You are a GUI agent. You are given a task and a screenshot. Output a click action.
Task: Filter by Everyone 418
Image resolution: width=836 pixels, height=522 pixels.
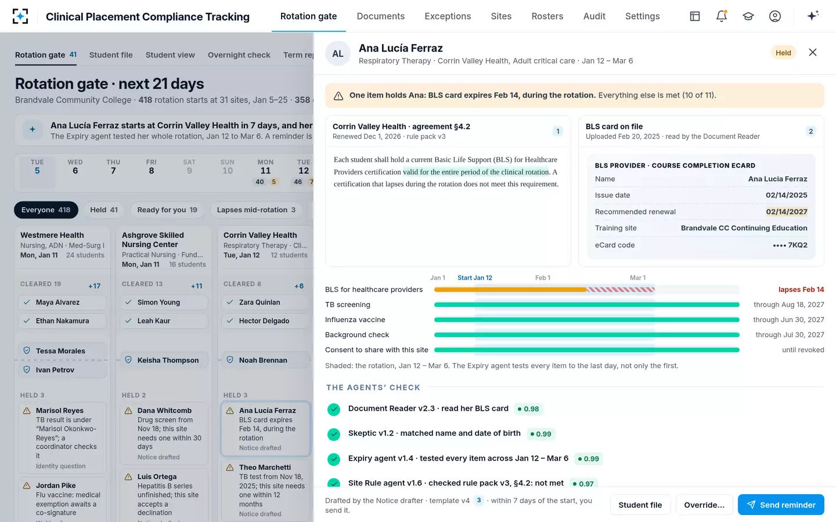(x=46, y=210)
